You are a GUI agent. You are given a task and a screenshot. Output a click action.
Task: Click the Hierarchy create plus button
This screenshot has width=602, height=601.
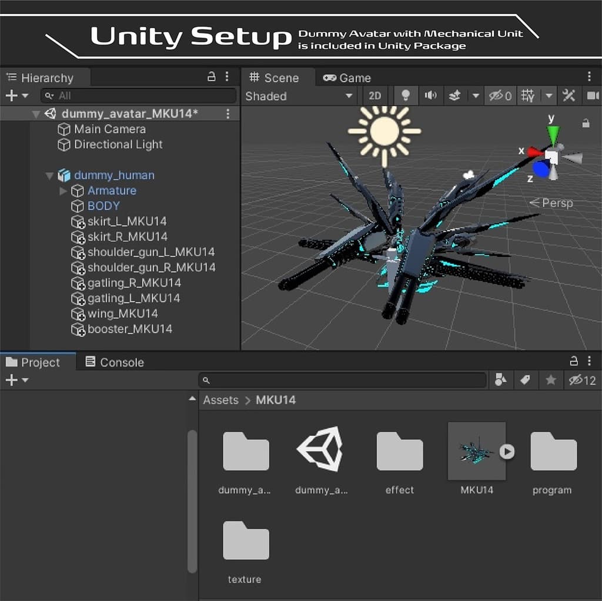click(12, 96)
